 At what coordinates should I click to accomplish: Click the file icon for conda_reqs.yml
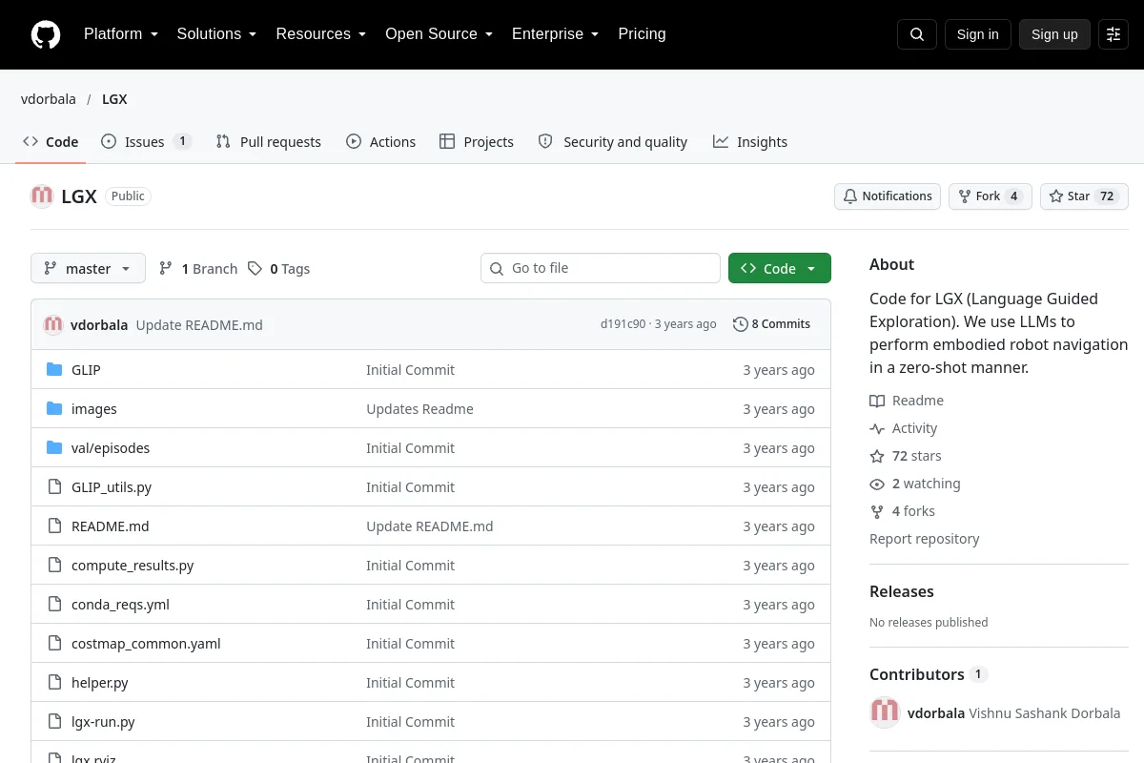[x=54, y=605]
